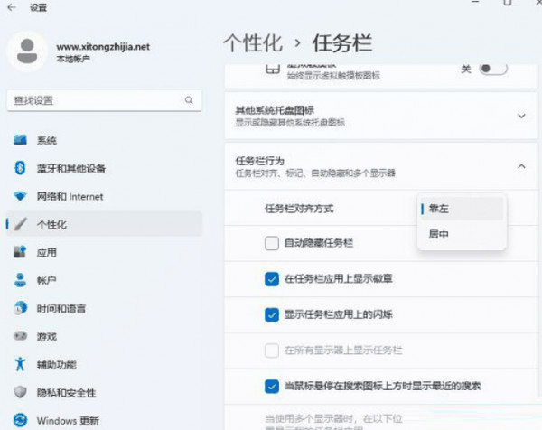
Task: Open 蓝牙和其他设备 settings category
Action: click(105, 168)
